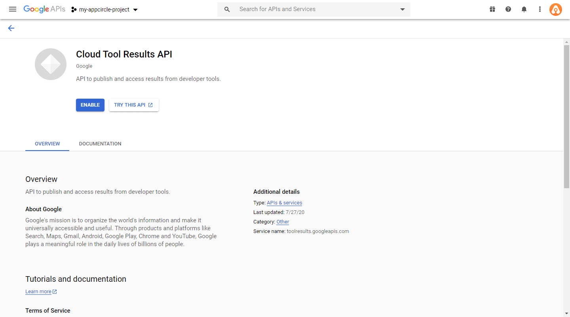Switch to the DOCUMENTATION tab
The height and width of the screenshot is (317, 570).
[x=100, y=144]
